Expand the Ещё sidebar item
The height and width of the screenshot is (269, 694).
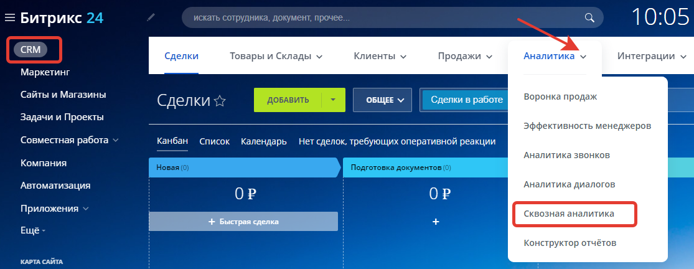pyautogui.click(x=33, y=230)
